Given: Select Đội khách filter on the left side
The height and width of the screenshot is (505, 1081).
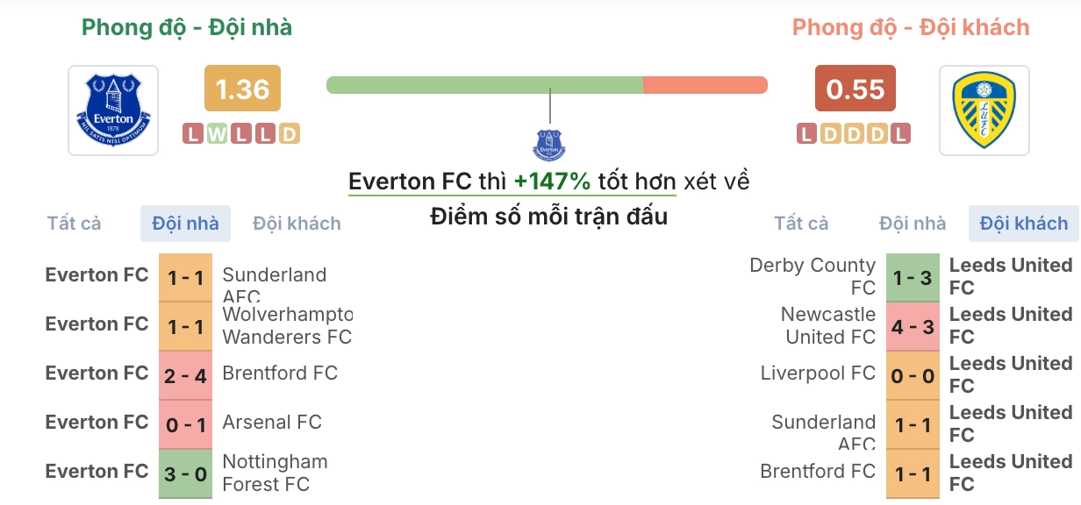Looking at the screenshot, I should [x=297, y=223].
